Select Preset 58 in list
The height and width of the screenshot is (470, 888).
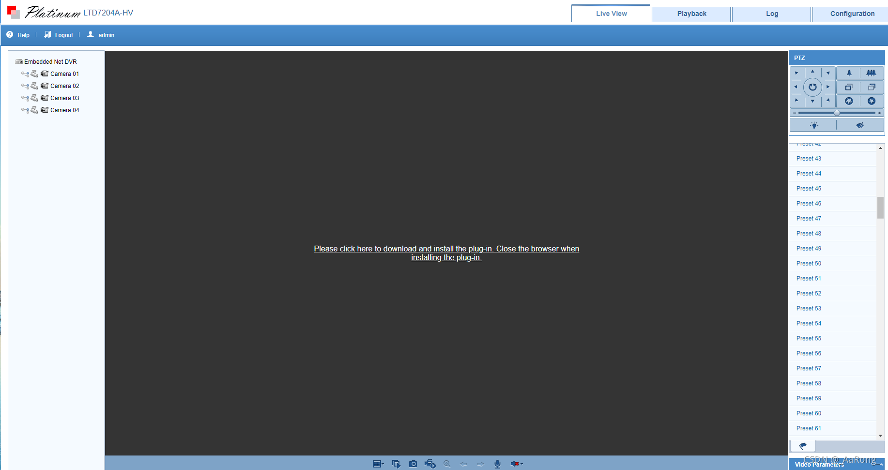pyautogui.click(x=832, y=383)
